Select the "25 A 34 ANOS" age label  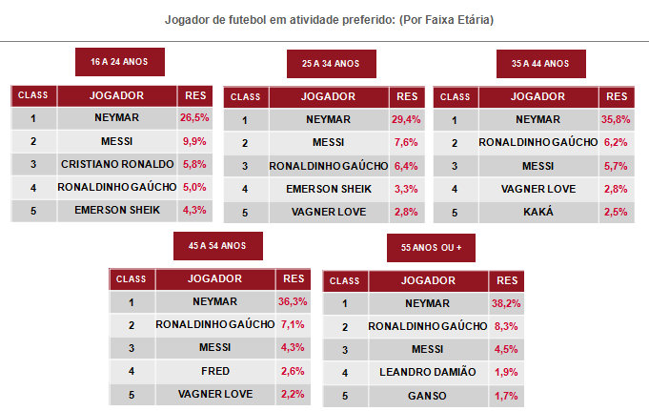(331, 64)
